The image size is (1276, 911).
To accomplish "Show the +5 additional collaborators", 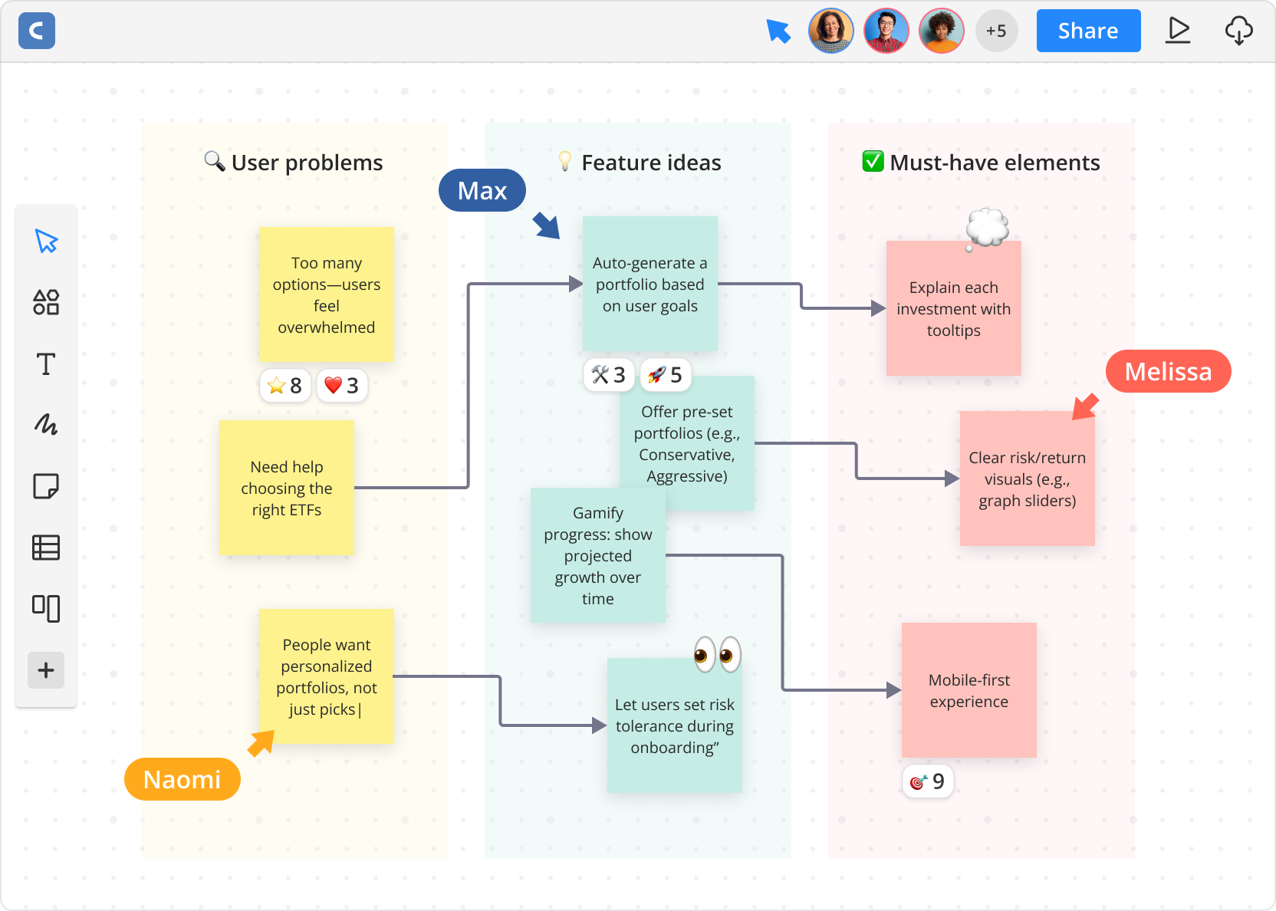I will [x=996, y=31].
